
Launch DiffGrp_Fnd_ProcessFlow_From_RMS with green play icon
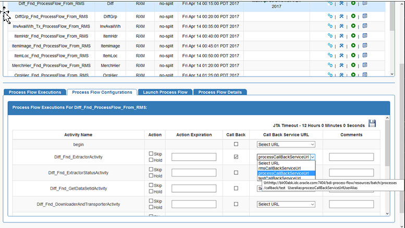[x=353, y=16]
